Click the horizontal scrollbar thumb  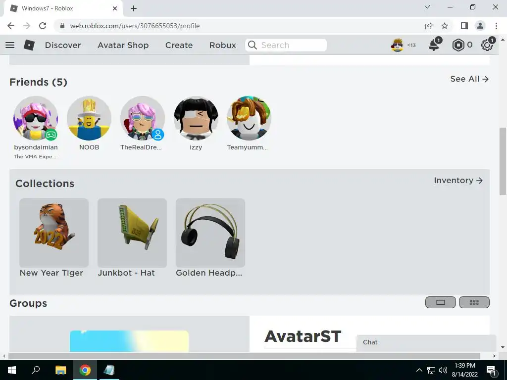point(244,356)
